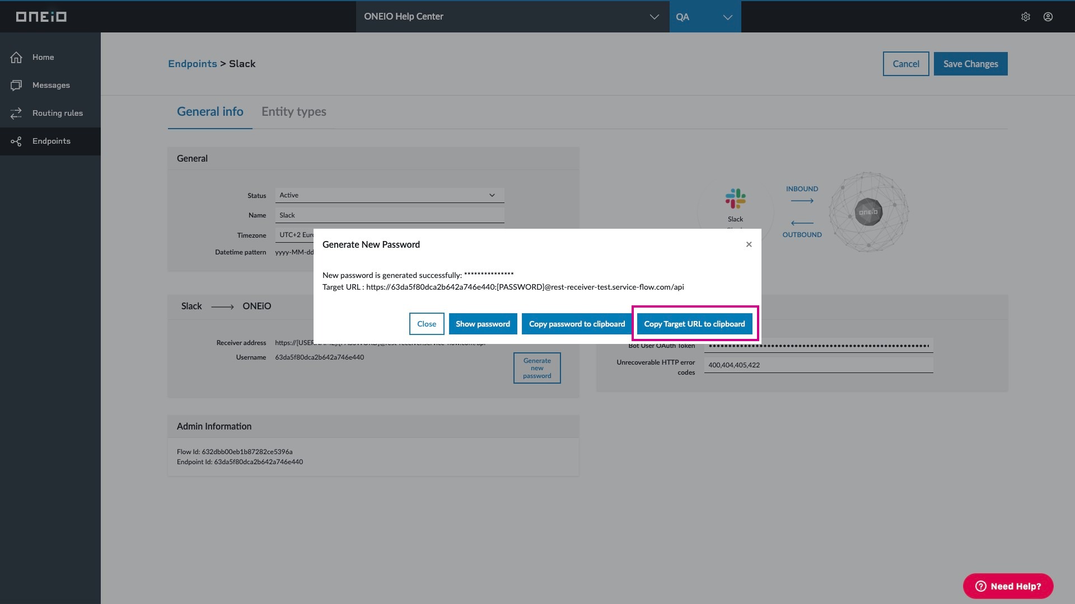The height and width of the screenshot is (604, 1075).
Task: Open Messages in the sidebar
Action: coord(50,85)
